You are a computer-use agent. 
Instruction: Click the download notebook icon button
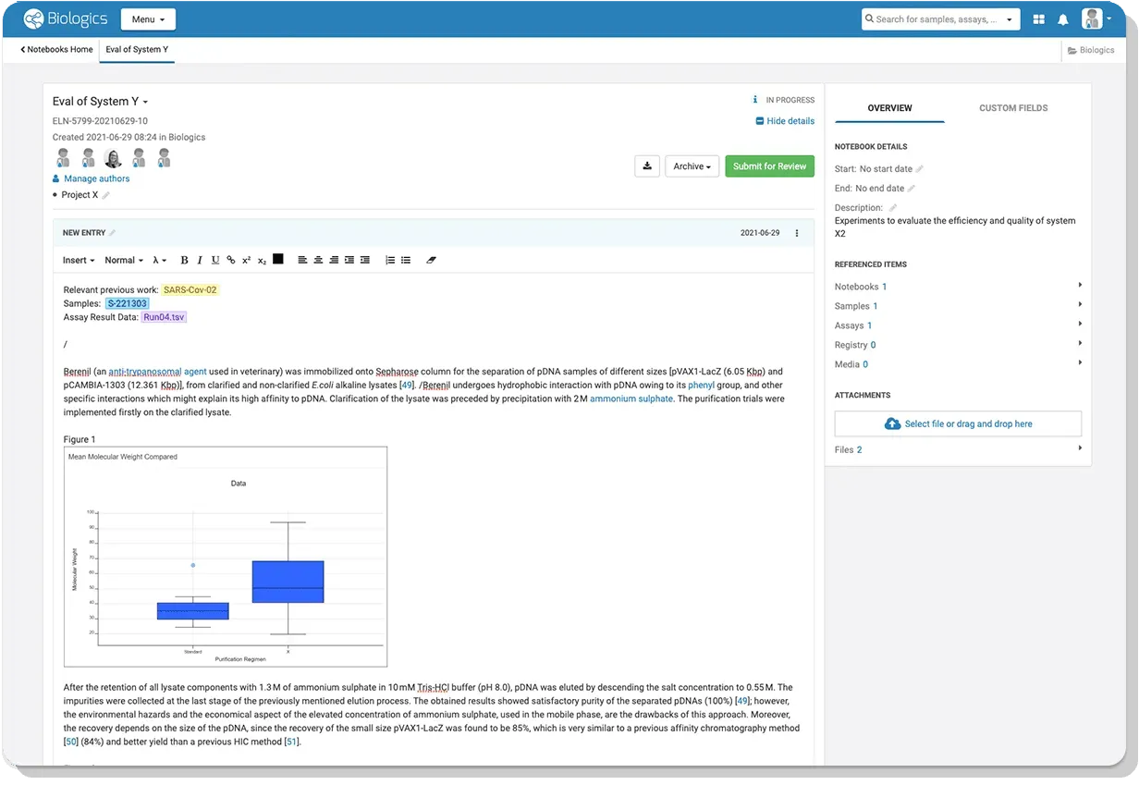[x=647, y=166]
